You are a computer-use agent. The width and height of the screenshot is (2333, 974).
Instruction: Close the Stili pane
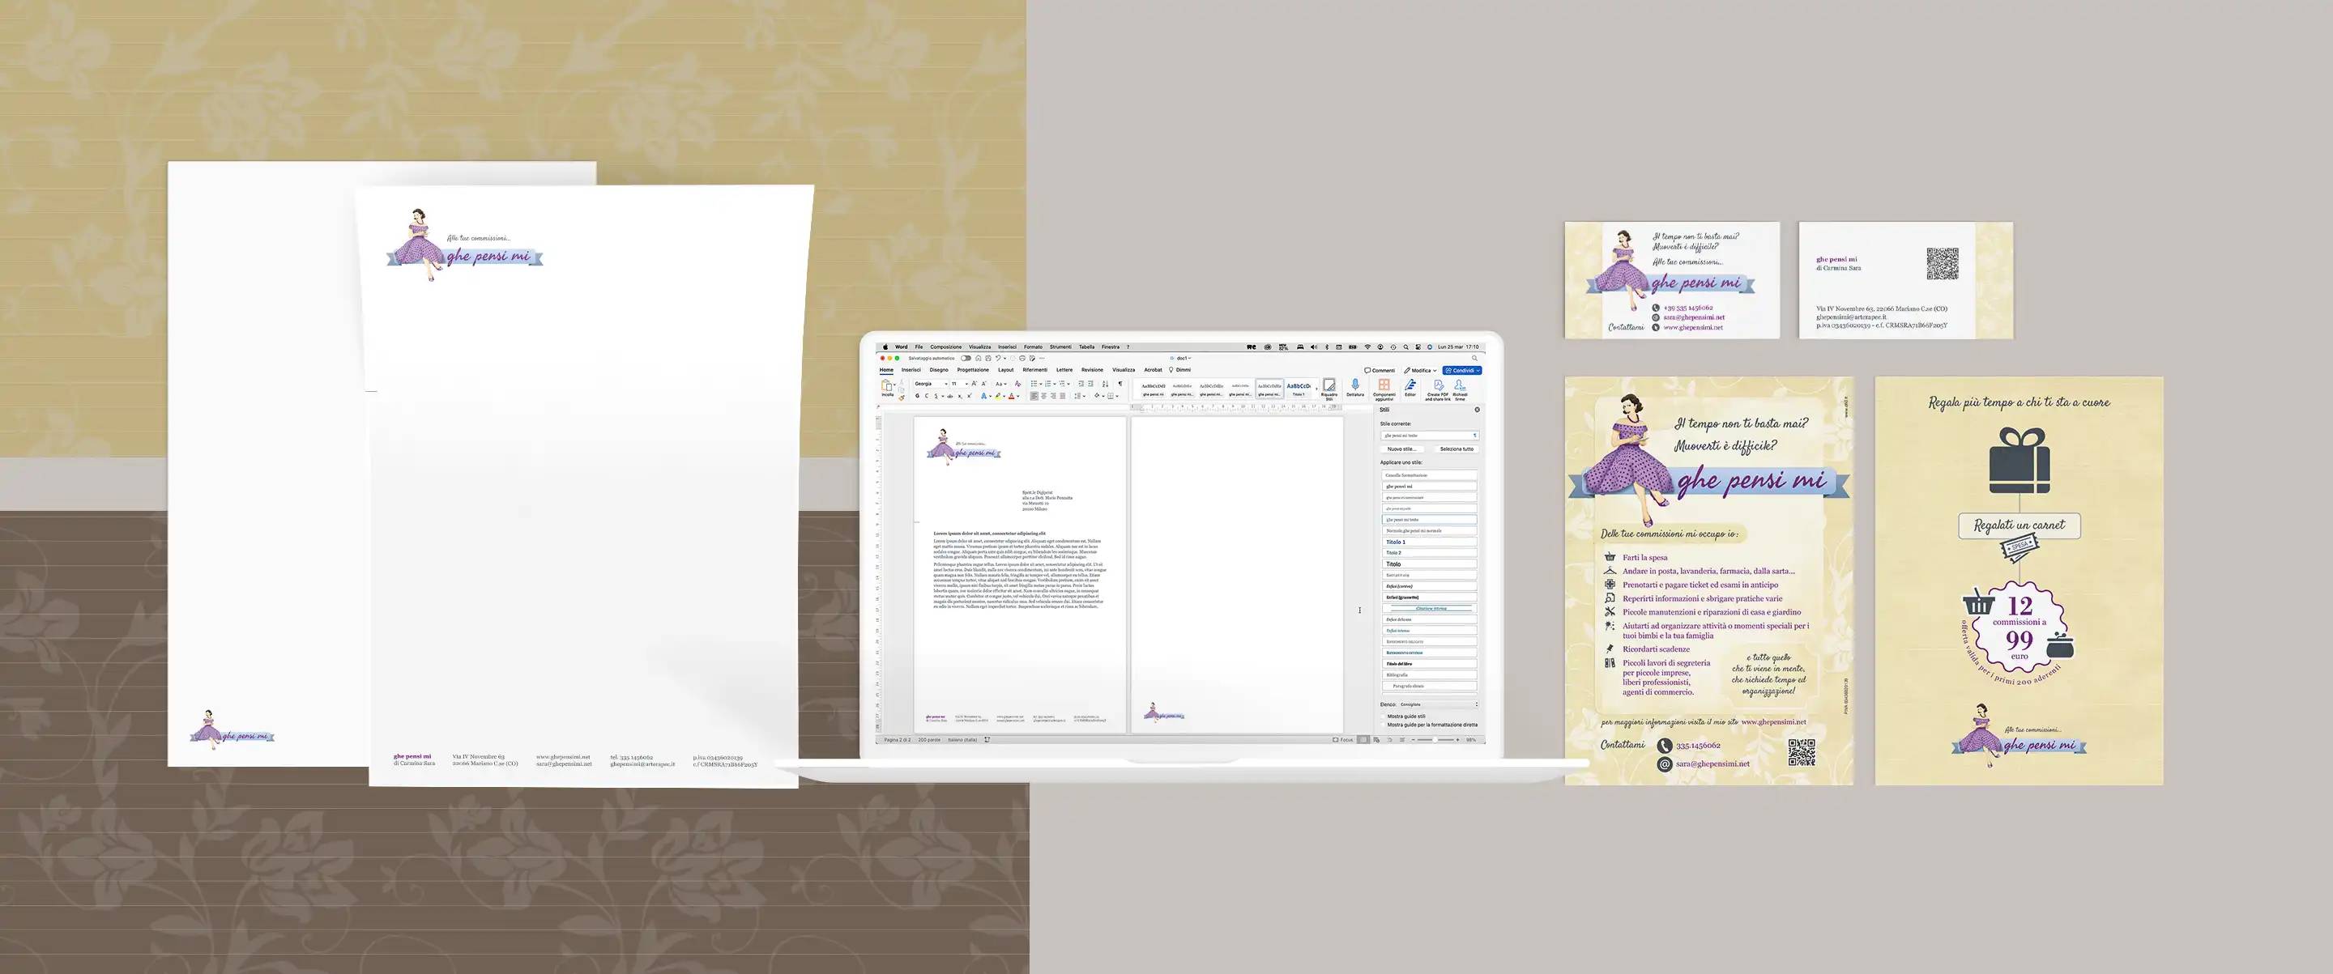click(x=1477, y=410)
